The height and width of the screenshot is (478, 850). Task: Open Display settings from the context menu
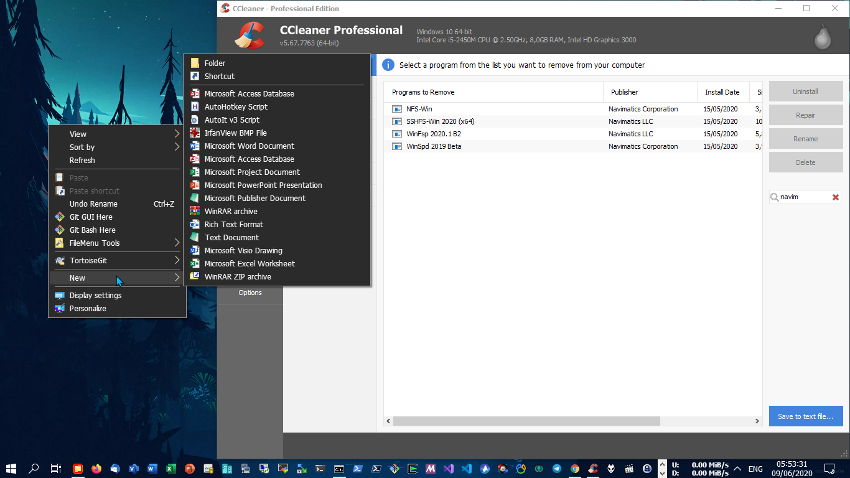(x=117, y=295)
